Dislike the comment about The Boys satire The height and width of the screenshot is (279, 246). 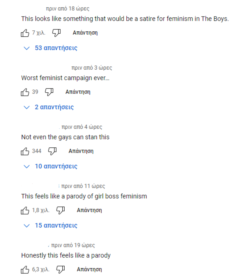coord(56,33)
